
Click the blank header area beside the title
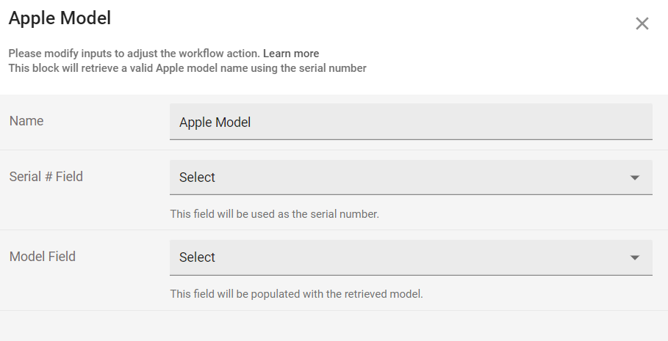[x=367, y=22]
